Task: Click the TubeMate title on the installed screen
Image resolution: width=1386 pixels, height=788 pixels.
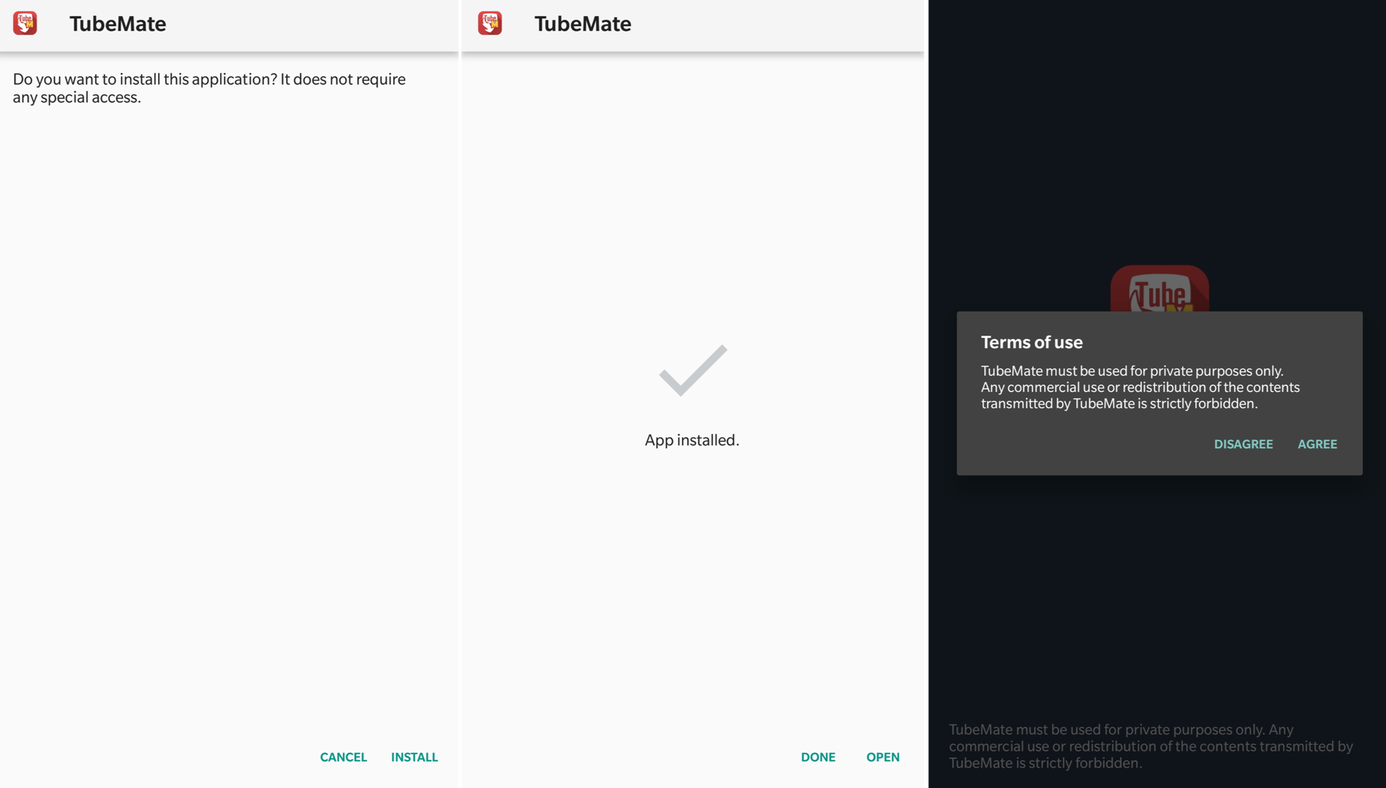Action: point(583,23)
